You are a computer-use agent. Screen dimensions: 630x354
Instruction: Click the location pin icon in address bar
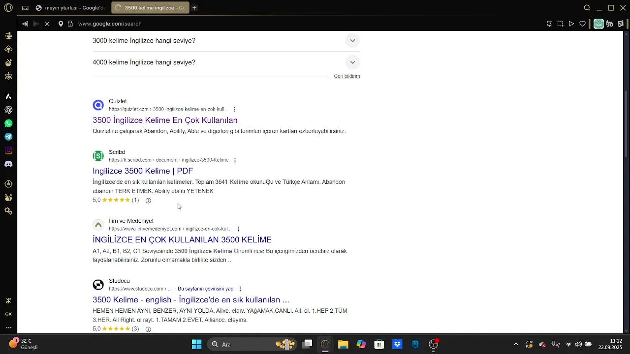[x=61, y=24]
